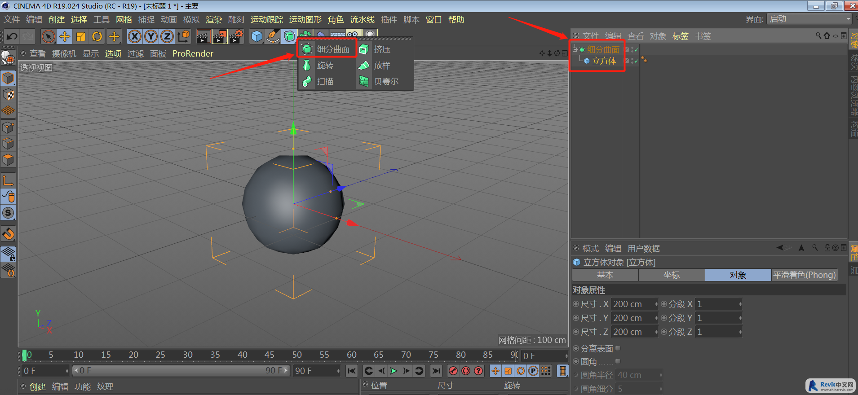Add a cube primitive from toolbar
Viewport: 858px width, 395px height.
click(x=257, y=36)
